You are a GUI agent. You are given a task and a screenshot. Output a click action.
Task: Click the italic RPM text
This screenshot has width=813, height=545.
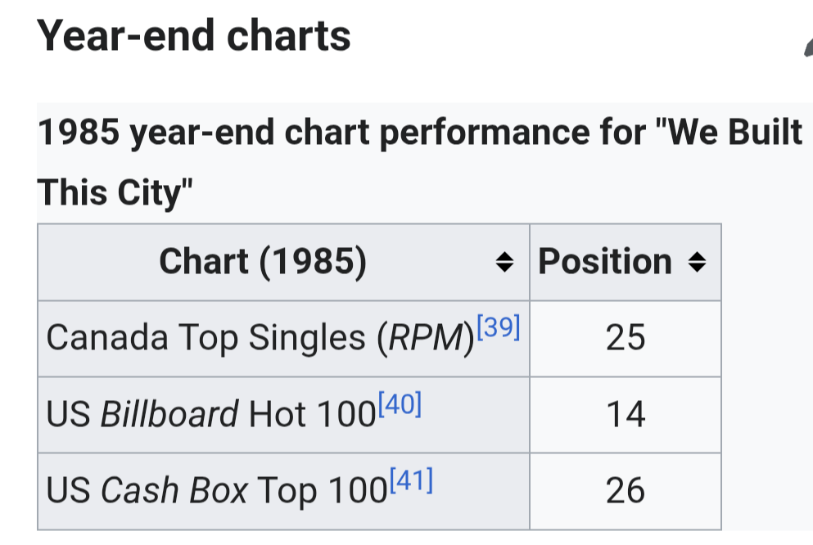click(x=427, y=338)
